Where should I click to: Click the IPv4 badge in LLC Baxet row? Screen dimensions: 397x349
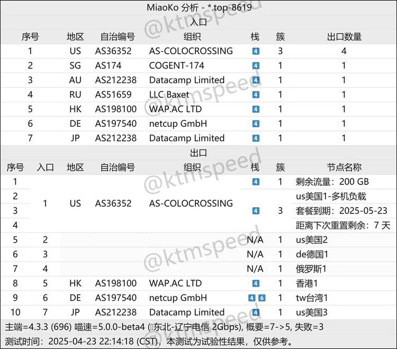[256, 95]
